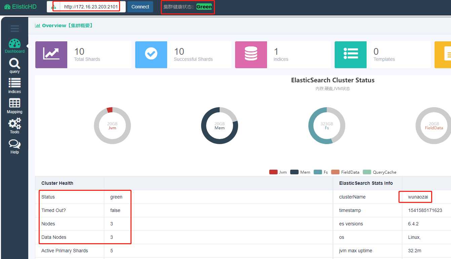451x259 pixels.
Task: Click the Total Shards chart icon
Action: tap(51, 55)
